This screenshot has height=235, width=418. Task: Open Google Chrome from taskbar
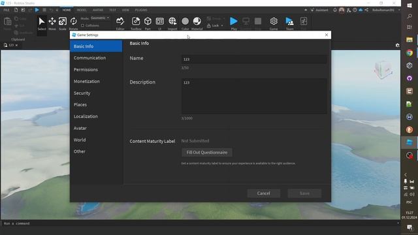(x=410, y=53)
